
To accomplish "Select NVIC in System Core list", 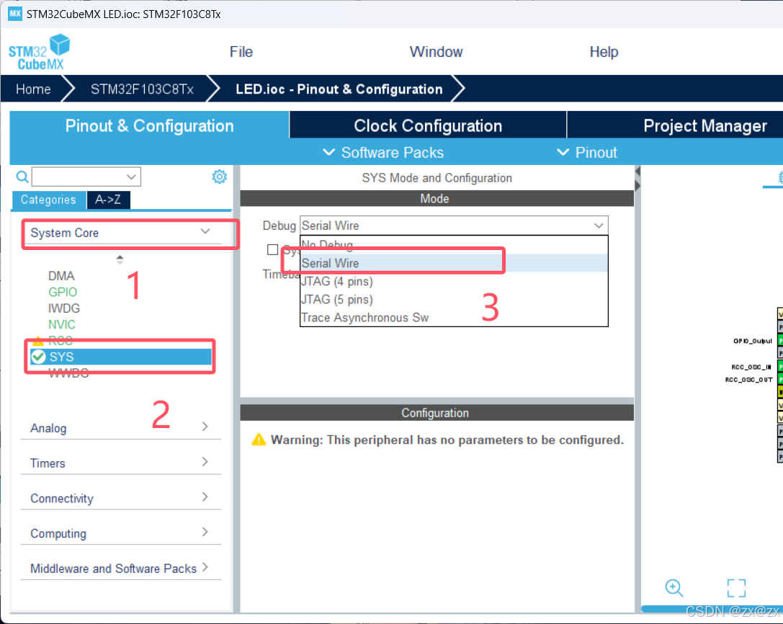I will point(62,324).
